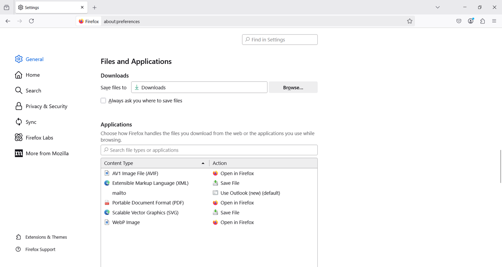Click the Find in Settings search box
This screenshot has width=502, height=267.
[x=280, y=40]
